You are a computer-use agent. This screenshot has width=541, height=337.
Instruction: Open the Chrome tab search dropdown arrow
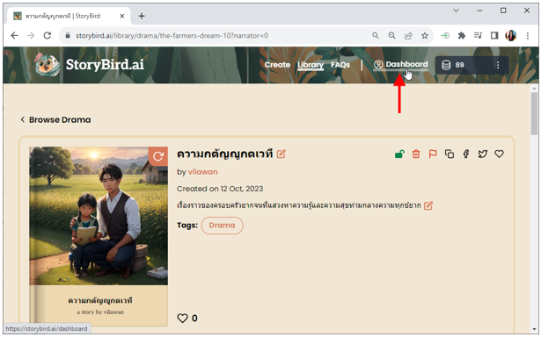tap(456, 11)
